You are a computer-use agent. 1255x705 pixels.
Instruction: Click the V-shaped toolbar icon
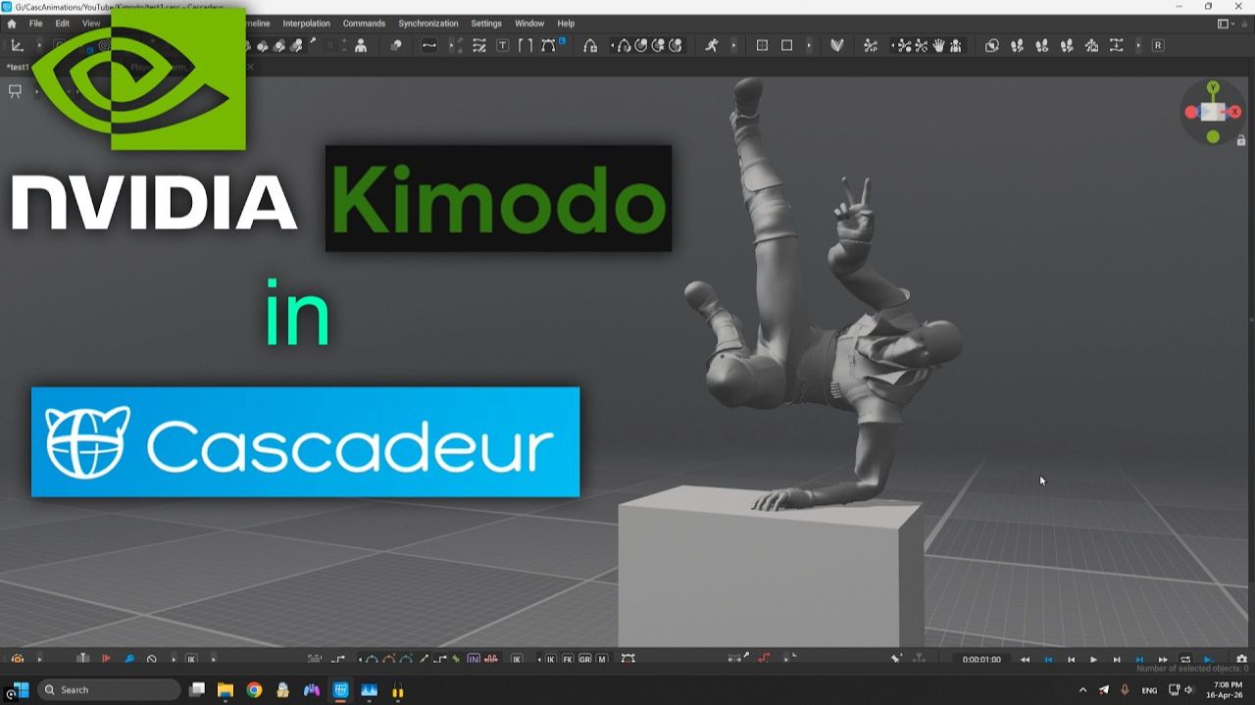(x=837, y=45)
